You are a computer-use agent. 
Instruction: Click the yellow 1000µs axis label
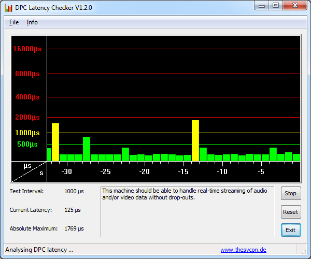[x=27, y=133]
